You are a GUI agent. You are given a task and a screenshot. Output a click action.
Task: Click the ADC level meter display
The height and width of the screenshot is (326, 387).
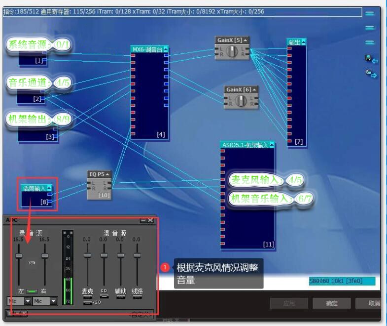pos(68,267)
